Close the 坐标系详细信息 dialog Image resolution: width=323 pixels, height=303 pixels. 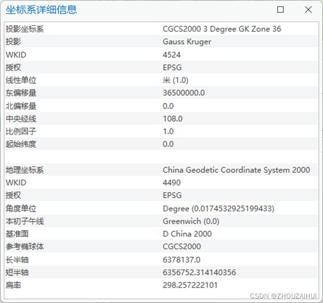(x=308, y=9)
